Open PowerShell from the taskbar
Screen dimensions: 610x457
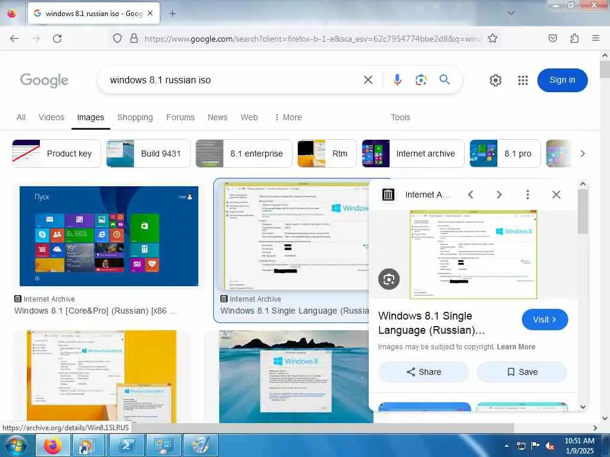127,445
